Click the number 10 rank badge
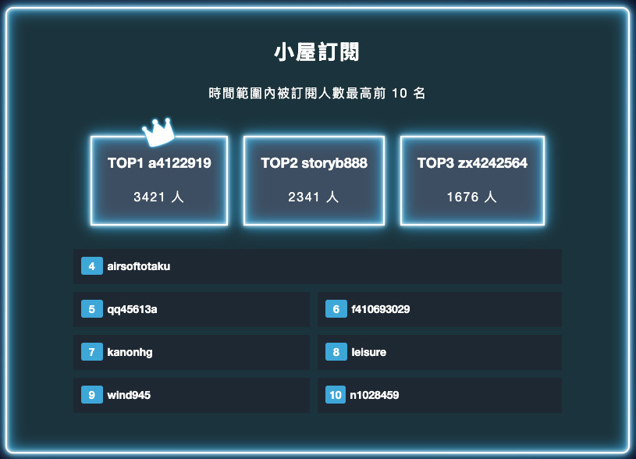The height and width of the screenshot is (459, 636). coord(336,395)
